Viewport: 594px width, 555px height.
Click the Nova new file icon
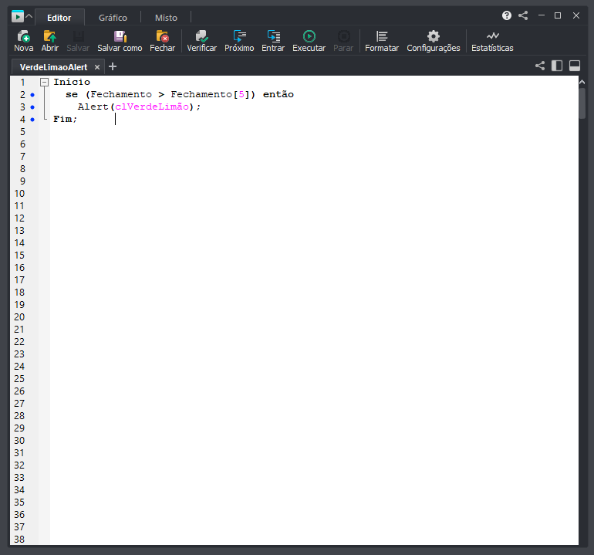click(23, 36)
